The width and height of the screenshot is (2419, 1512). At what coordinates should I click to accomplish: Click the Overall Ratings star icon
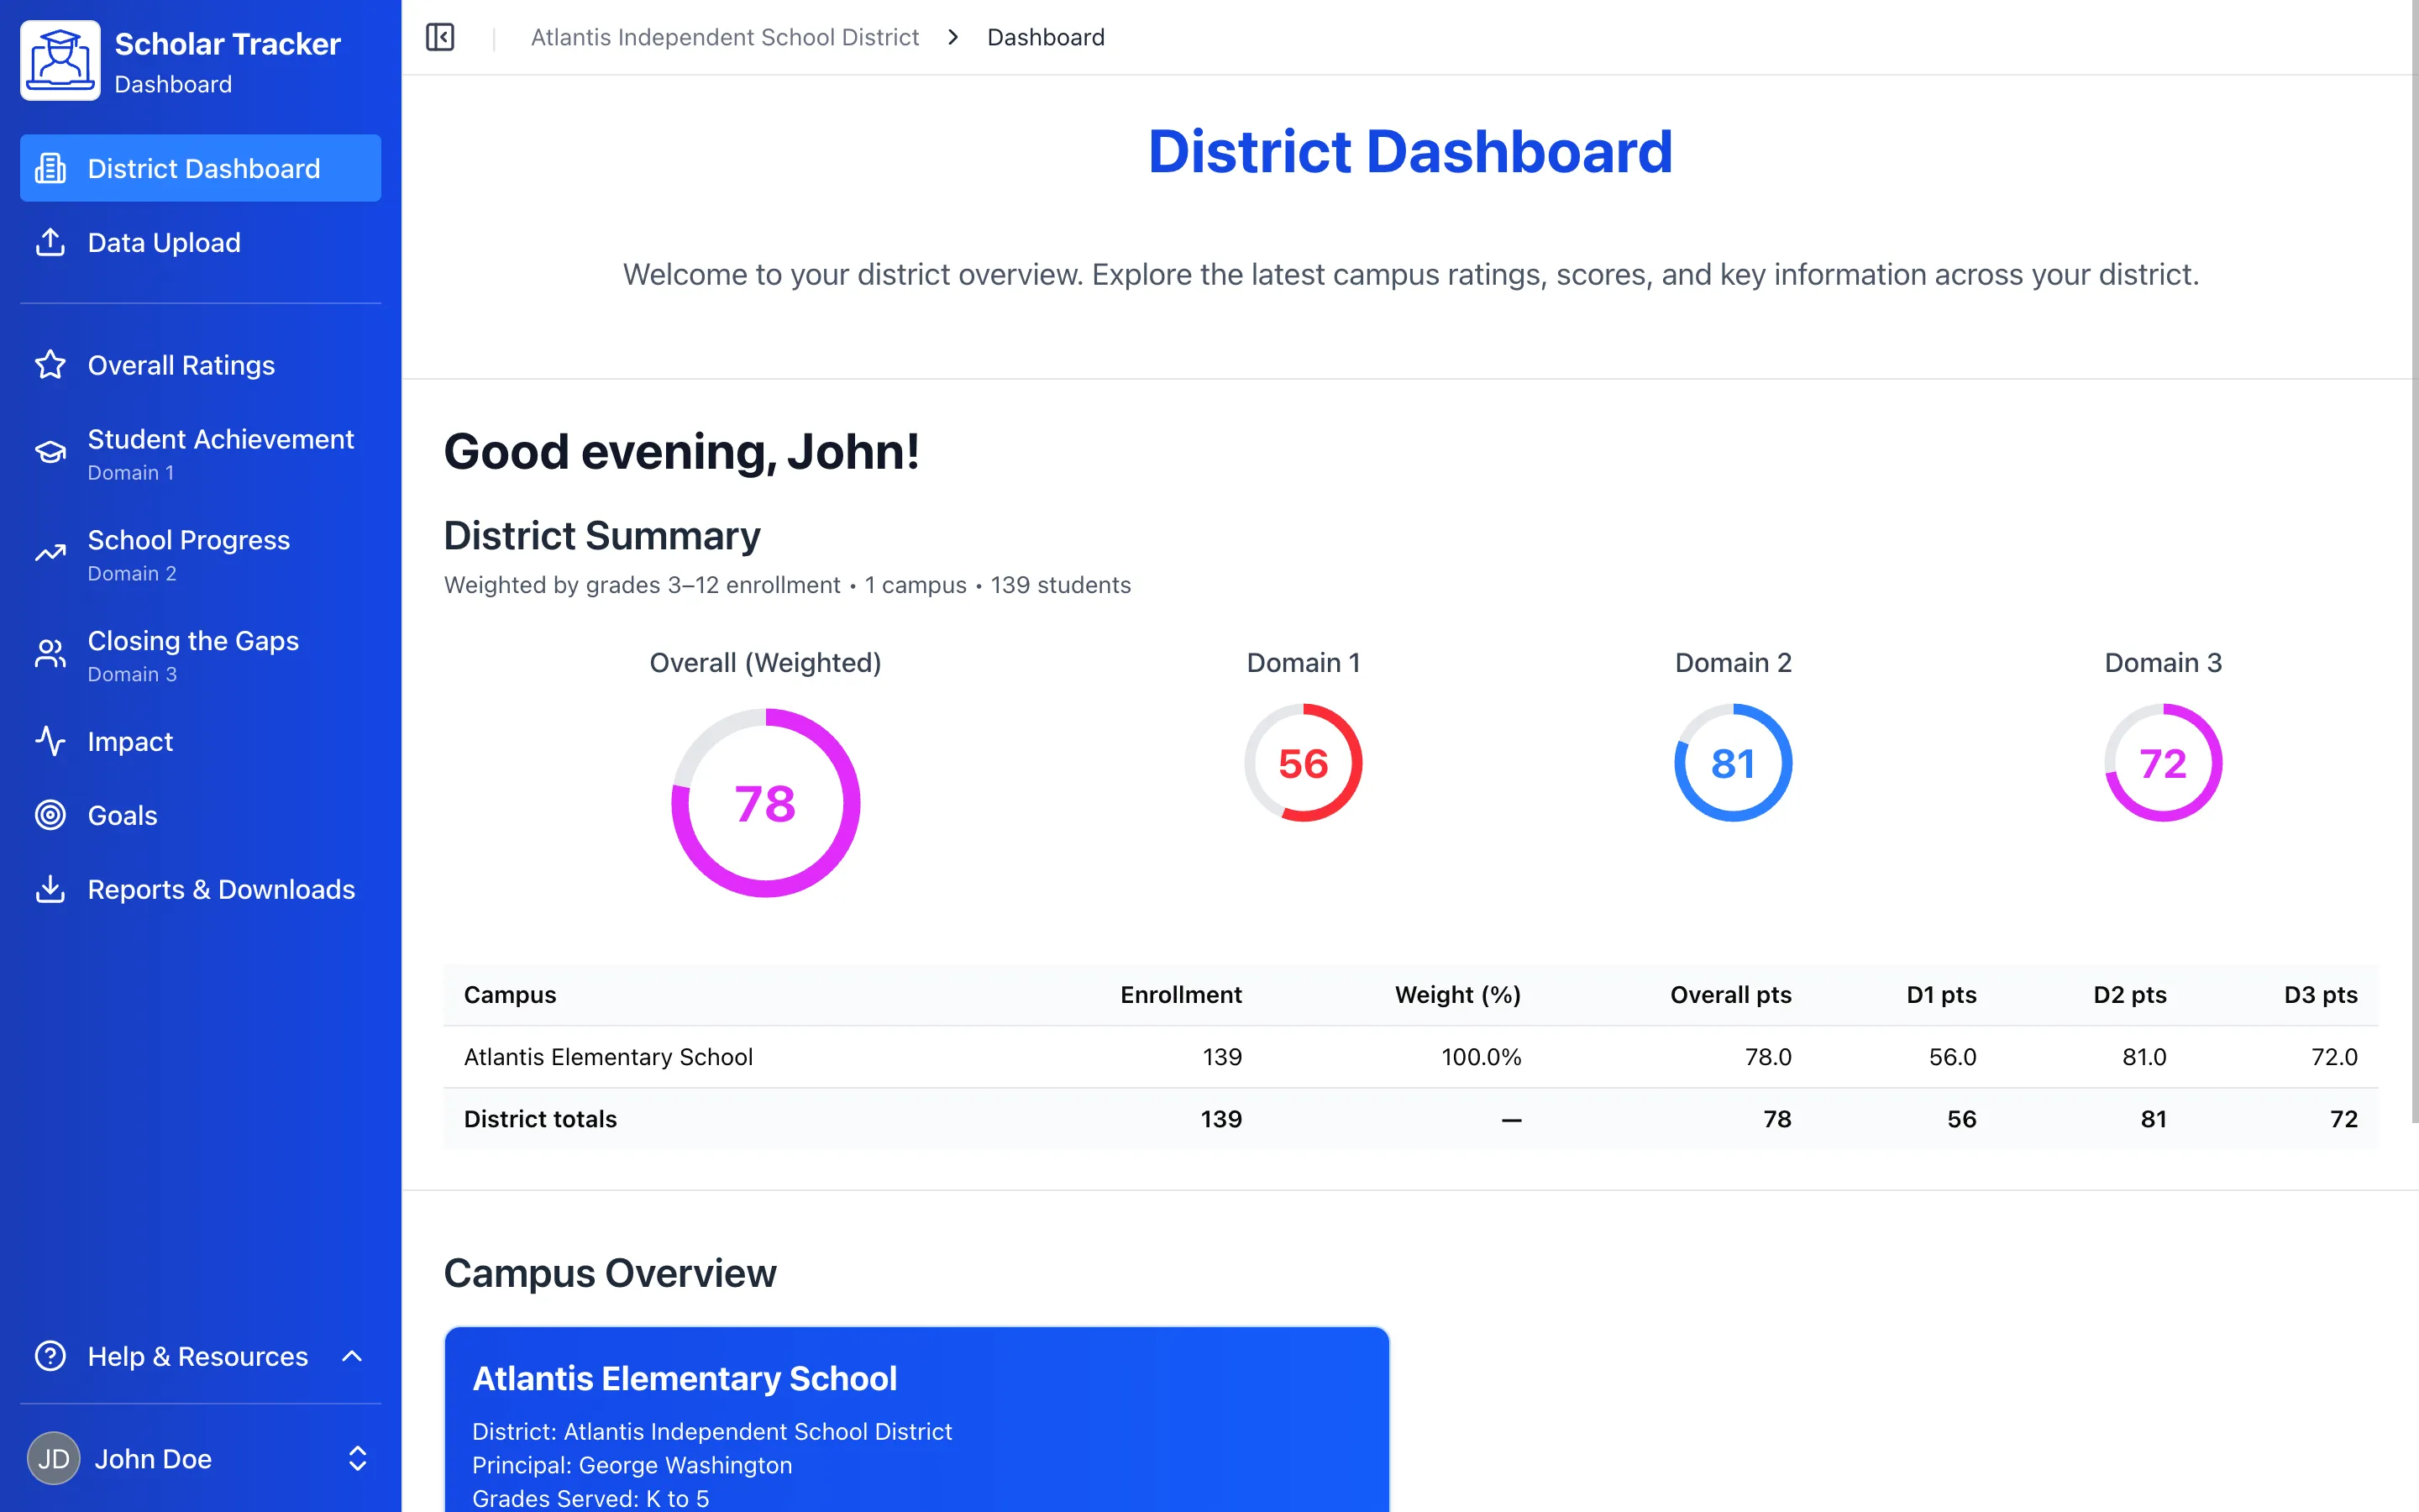click(50, 365)
